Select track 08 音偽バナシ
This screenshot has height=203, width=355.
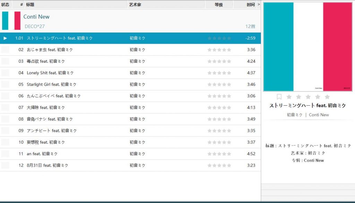130,119
